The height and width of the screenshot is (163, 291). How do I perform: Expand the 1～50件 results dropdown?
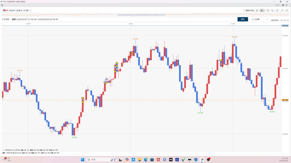[260, 19]
